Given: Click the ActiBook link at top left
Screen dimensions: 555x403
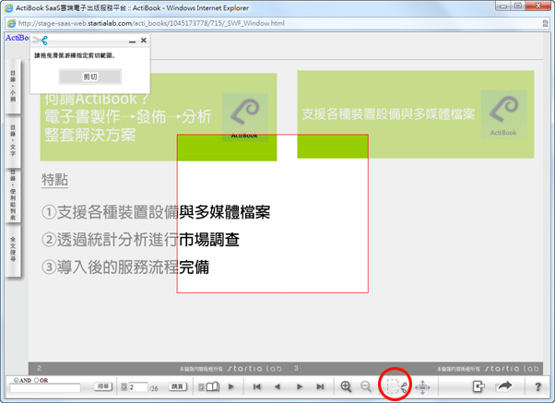Looking at the screenshot, I should 18,38.
